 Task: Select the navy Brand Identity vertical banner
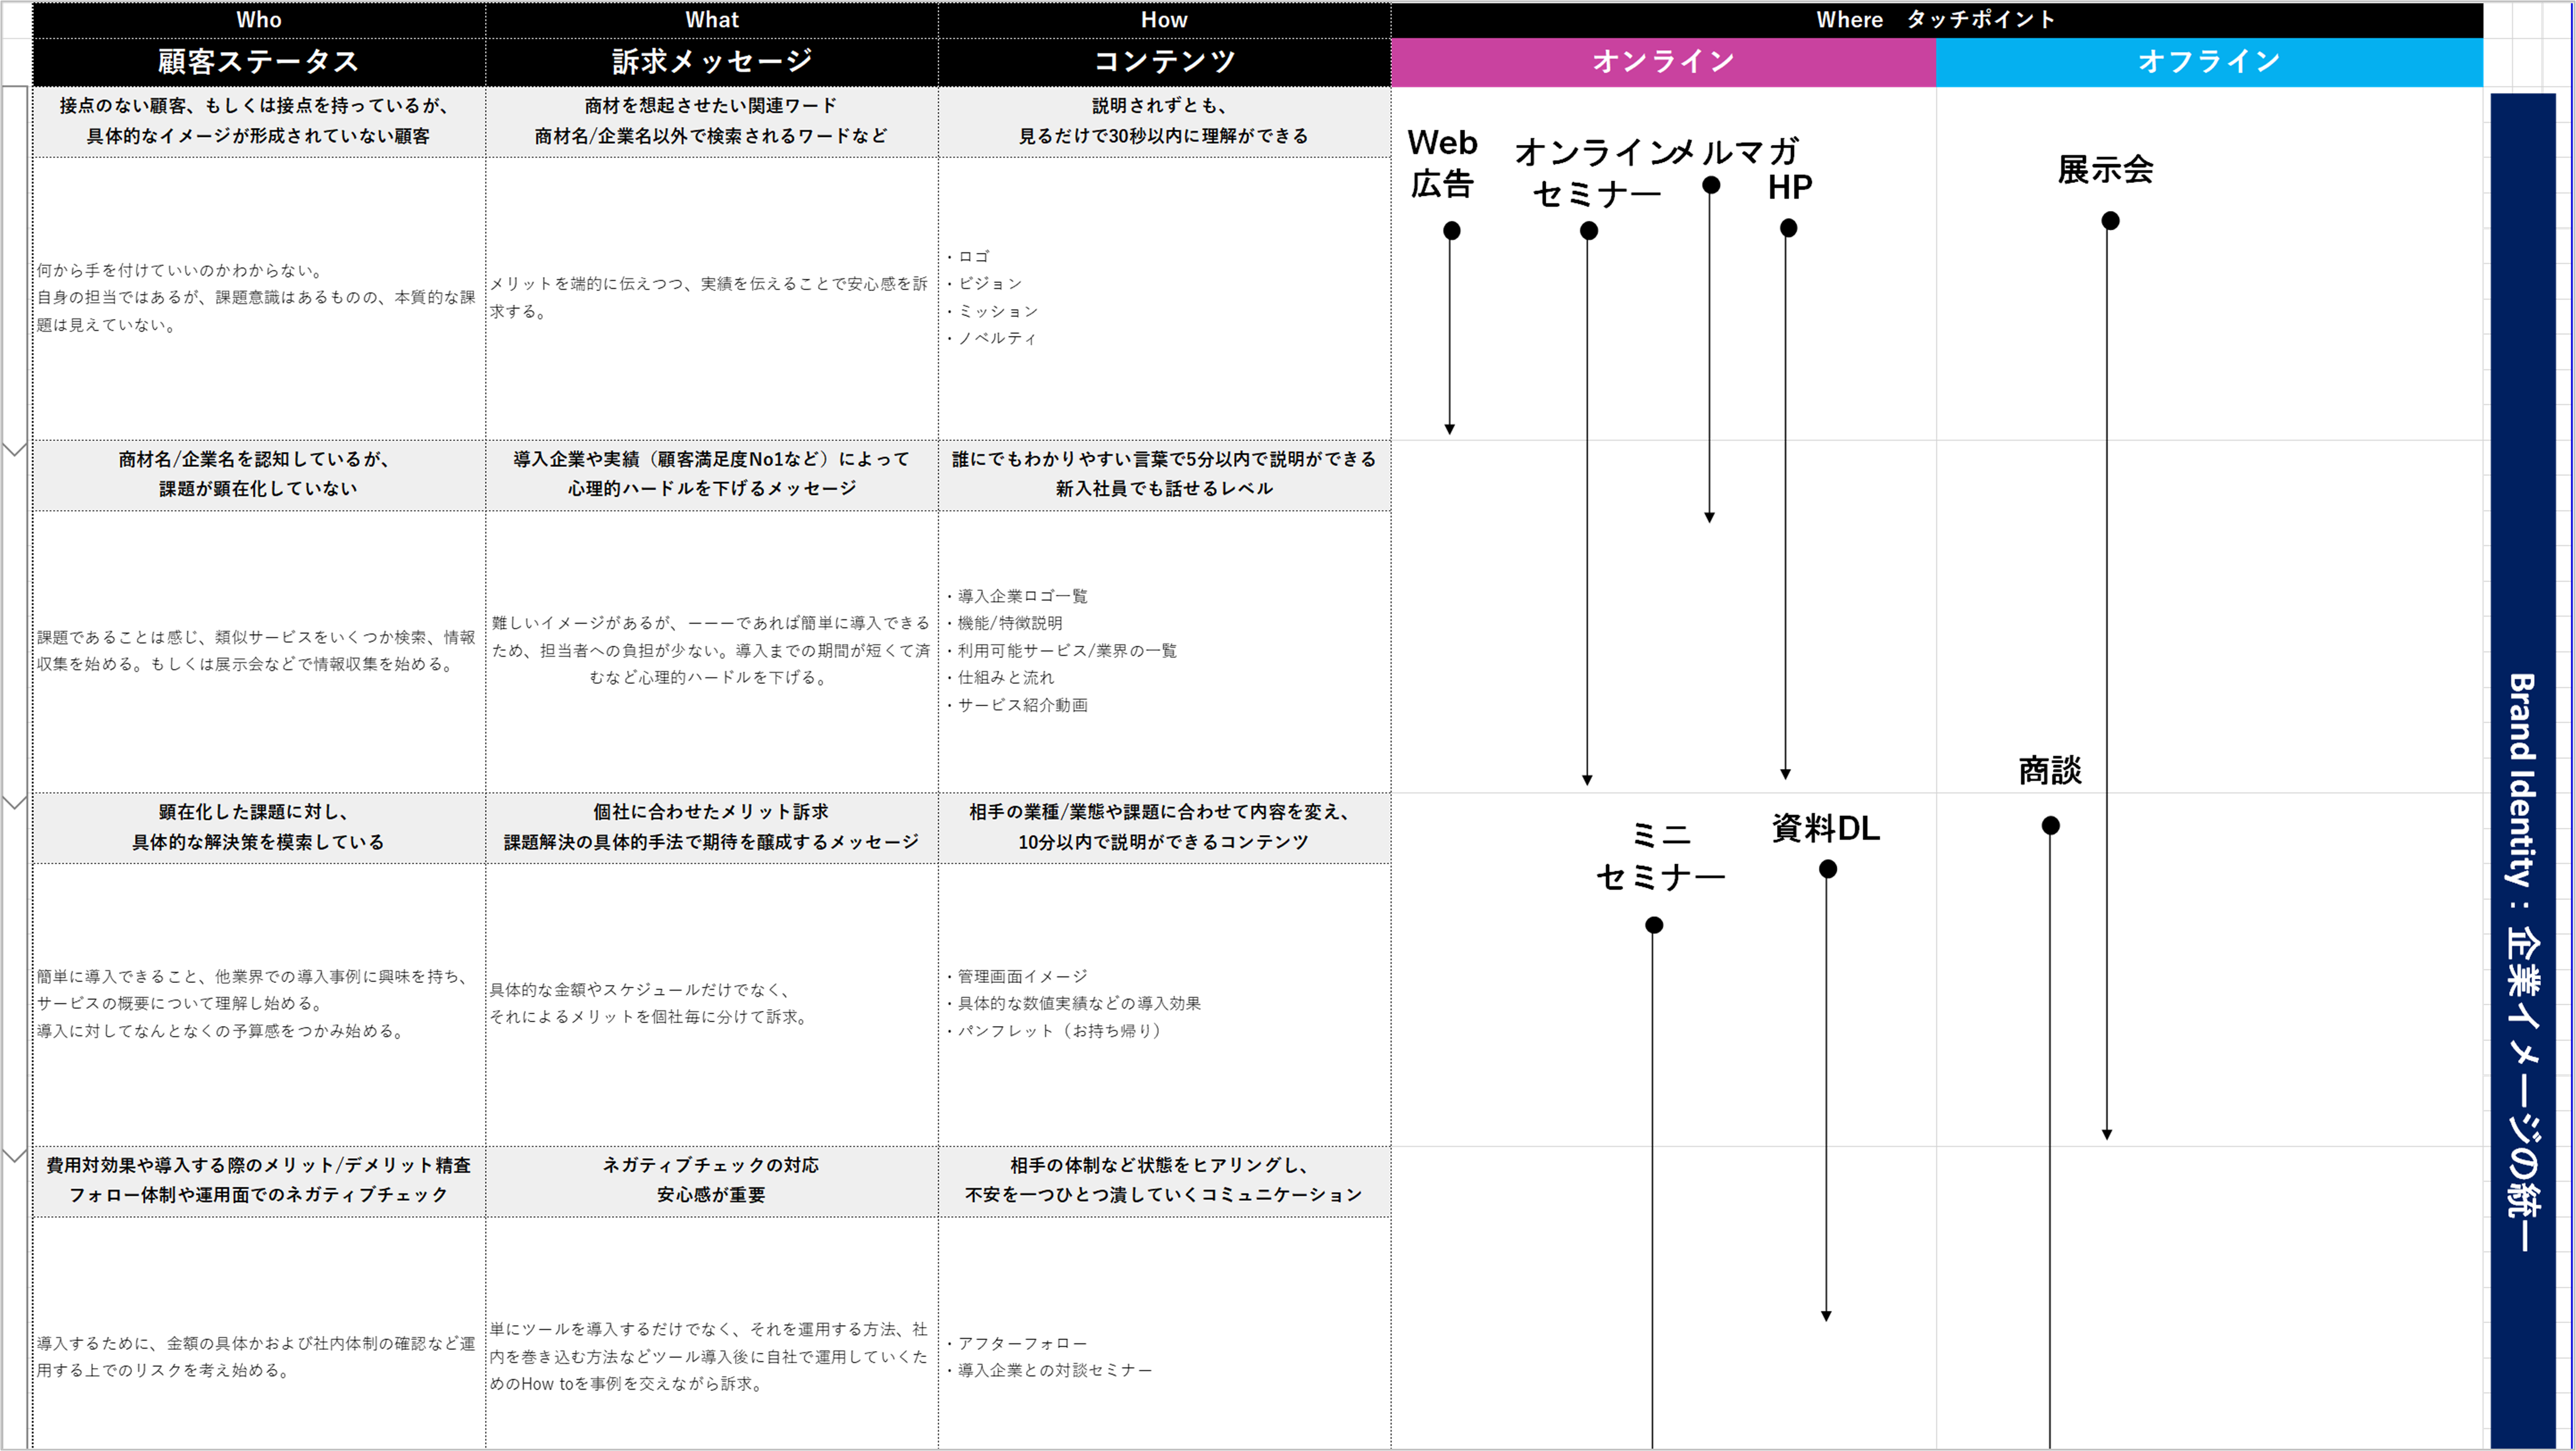[x=2522, y=770]
